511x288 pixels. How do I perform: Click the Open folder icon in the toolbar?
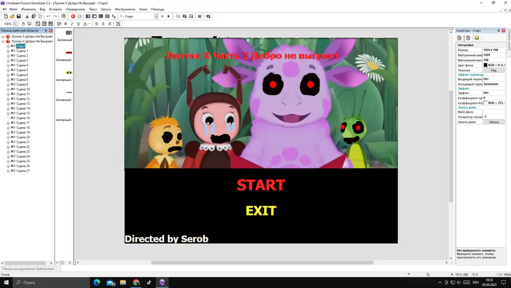pyautogui.click(x=12, y=16)
